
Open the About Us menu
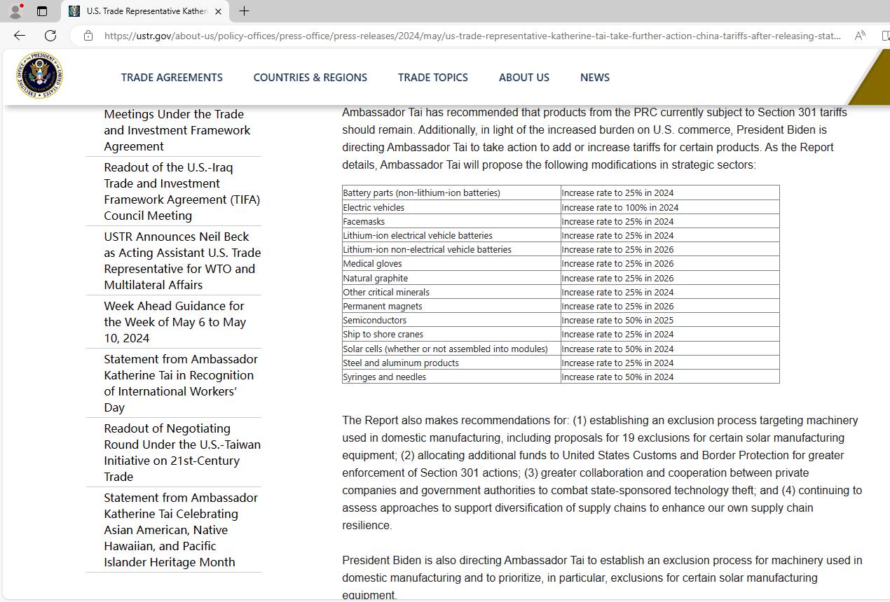pyautogui.click(x=524, y=78)
